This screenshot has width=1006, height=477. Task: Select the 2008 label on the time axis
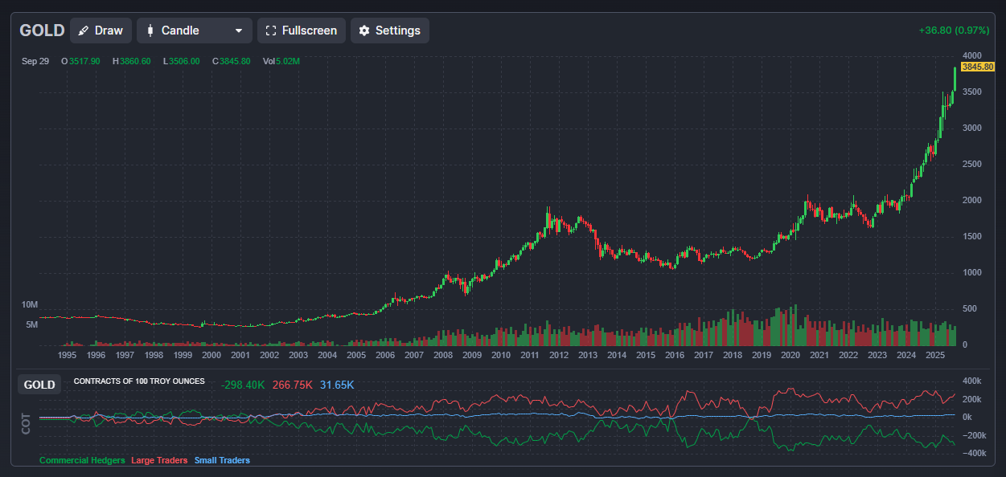coord(443,355)
